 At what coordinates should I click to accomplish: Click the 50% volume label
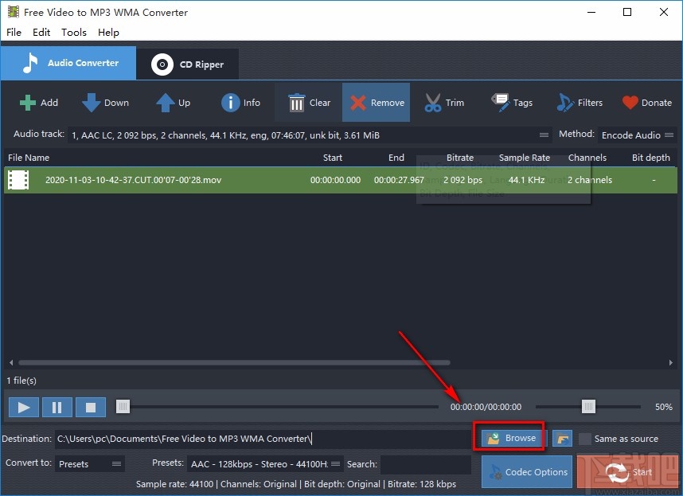tap(664, 407)
